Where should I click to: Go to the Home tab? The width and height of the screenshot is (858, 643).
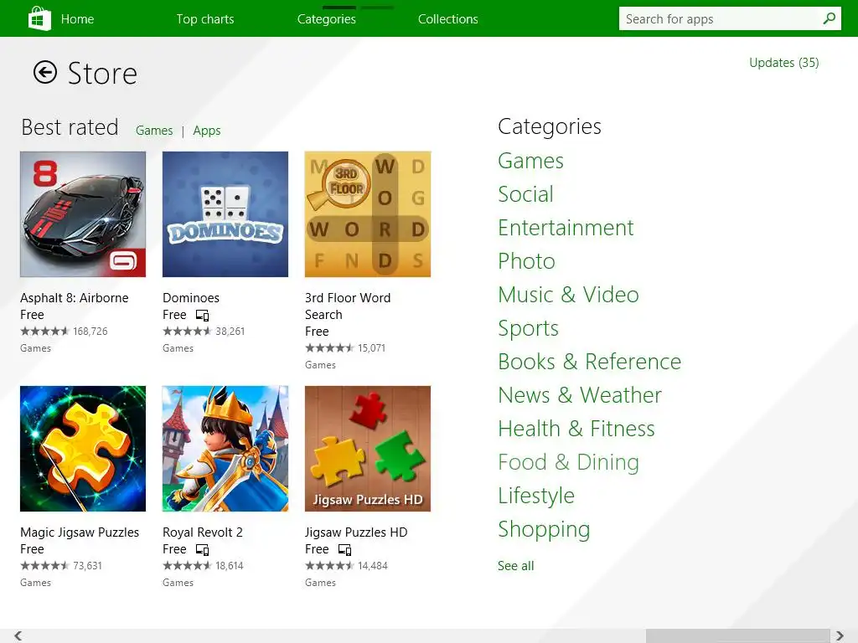77,19
